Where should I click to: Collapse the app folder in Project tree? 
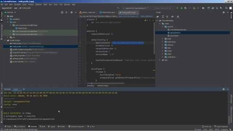click(5, 16)
